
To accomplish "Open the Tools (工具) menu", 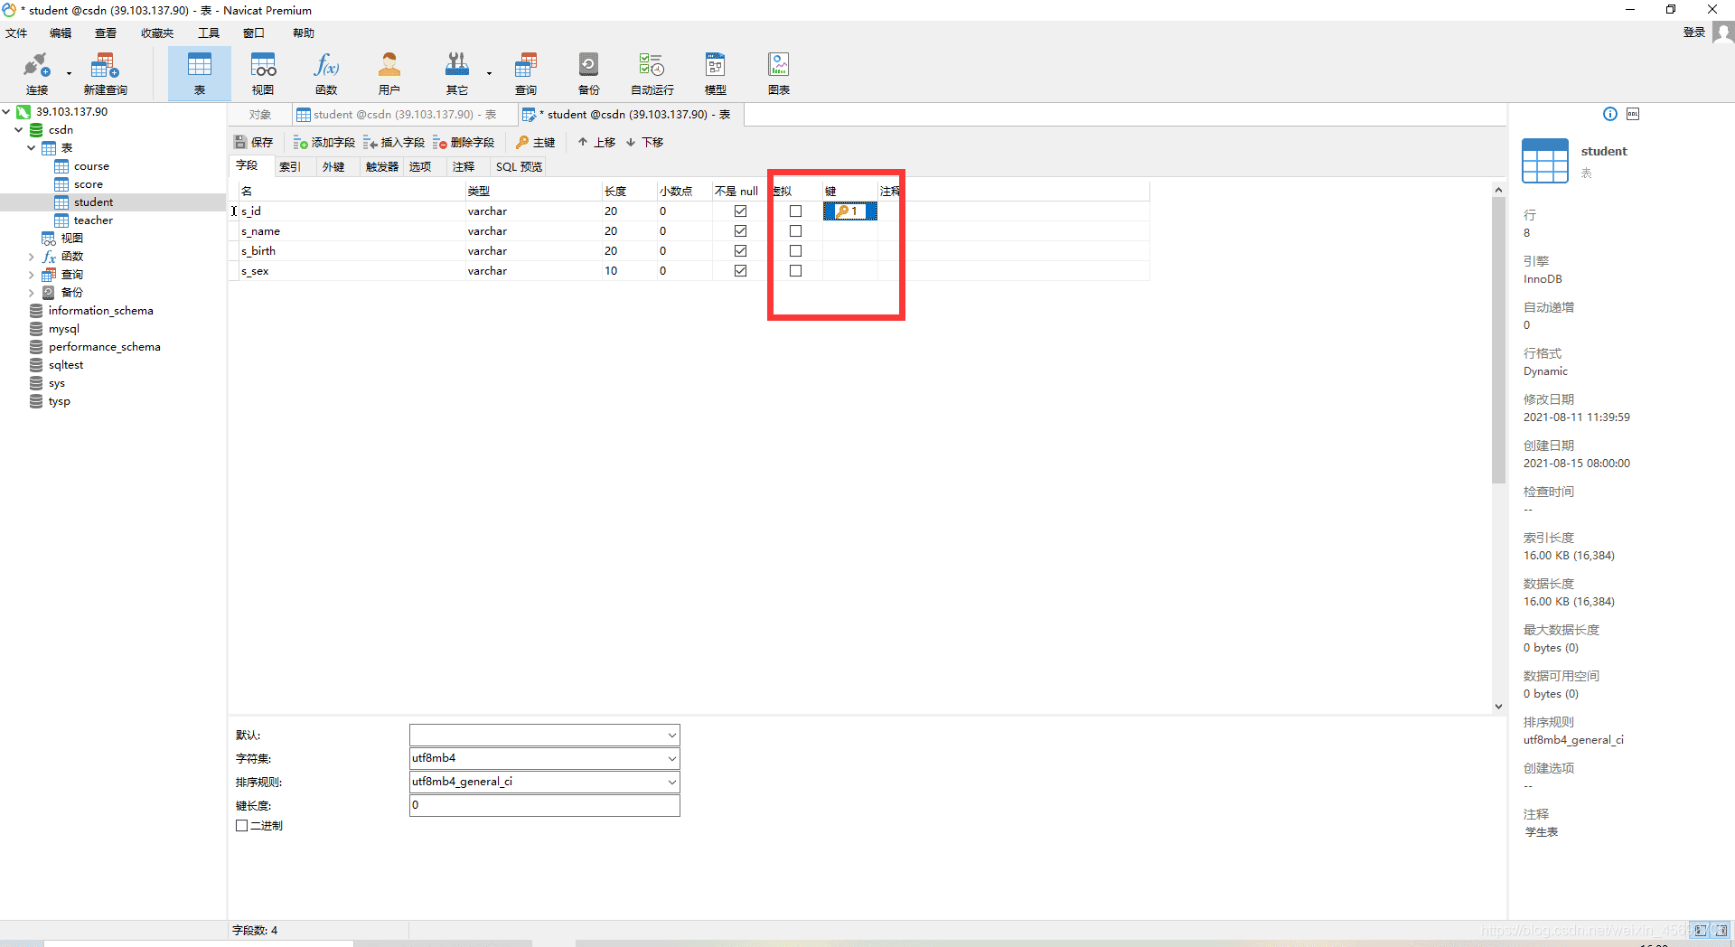I will click(209, 33).
